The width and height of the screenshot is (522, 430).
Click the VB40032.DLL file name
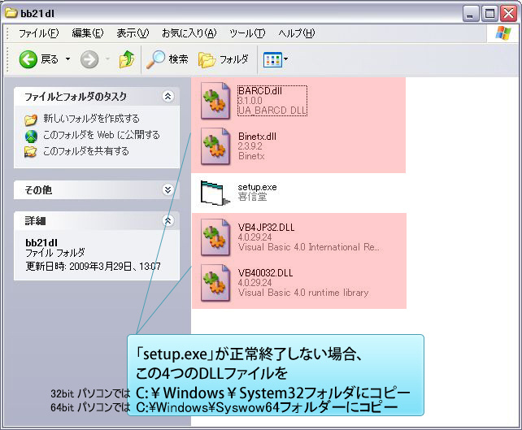tap(265, 273)
